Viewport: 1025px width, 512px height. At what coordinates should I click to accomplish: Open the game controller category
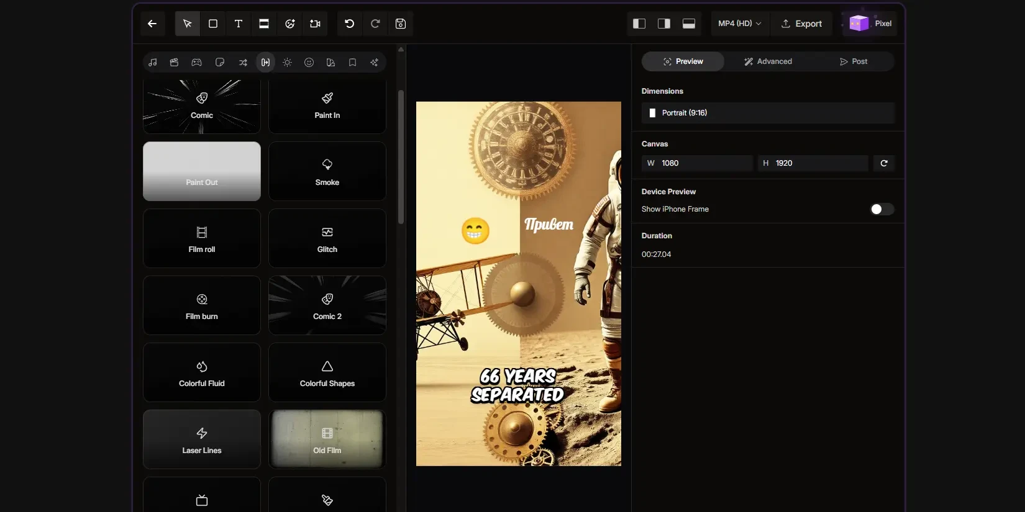[196, 62]
